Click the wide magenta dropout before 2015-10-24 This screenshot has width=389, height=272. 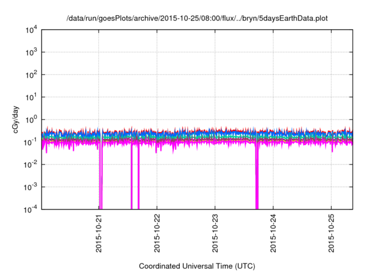[x=257, y=177]
